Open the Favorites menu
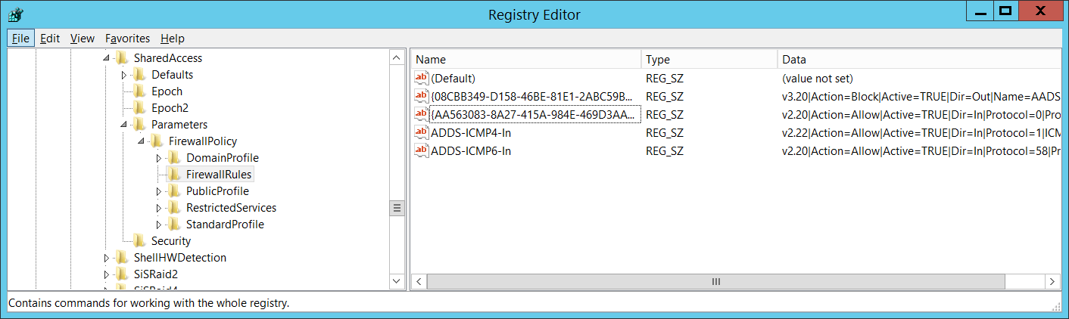This screenshot has width=1069, height=319. [127, 38]
